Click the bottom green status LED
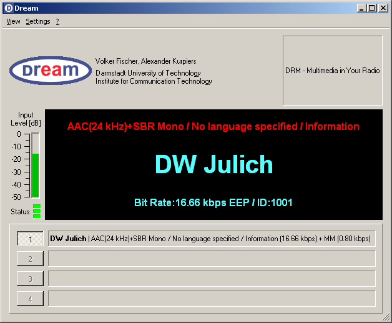This screenshot has width=392, height=323. (37, 216)
